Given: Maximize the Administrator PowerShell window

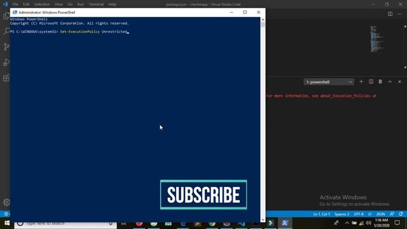Looking at the screenshot, I should 245,12.
